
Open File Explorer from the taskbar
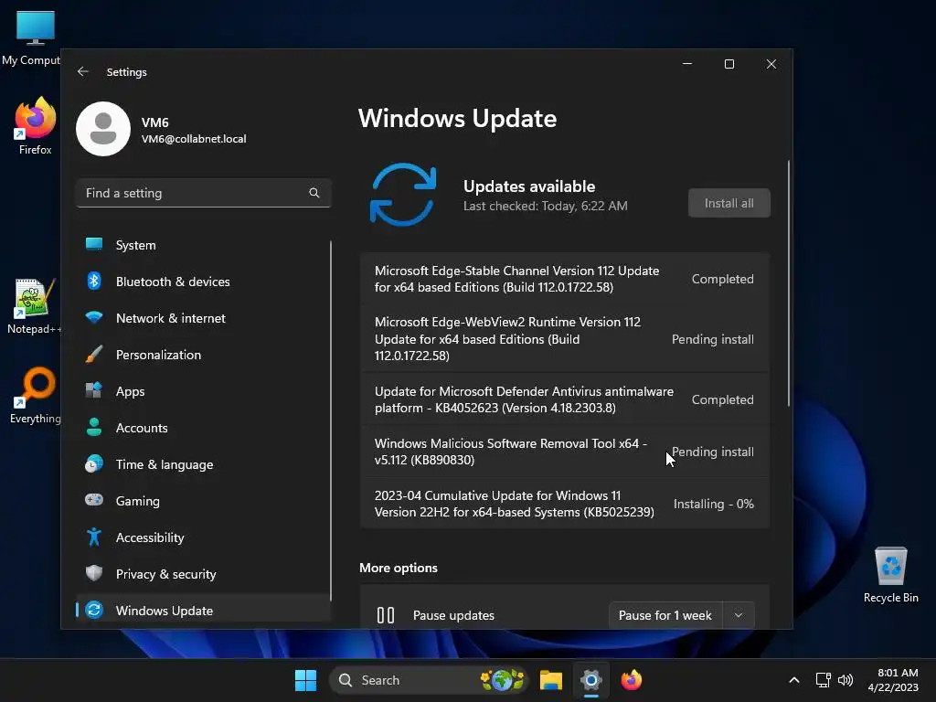tap(550, 680)
